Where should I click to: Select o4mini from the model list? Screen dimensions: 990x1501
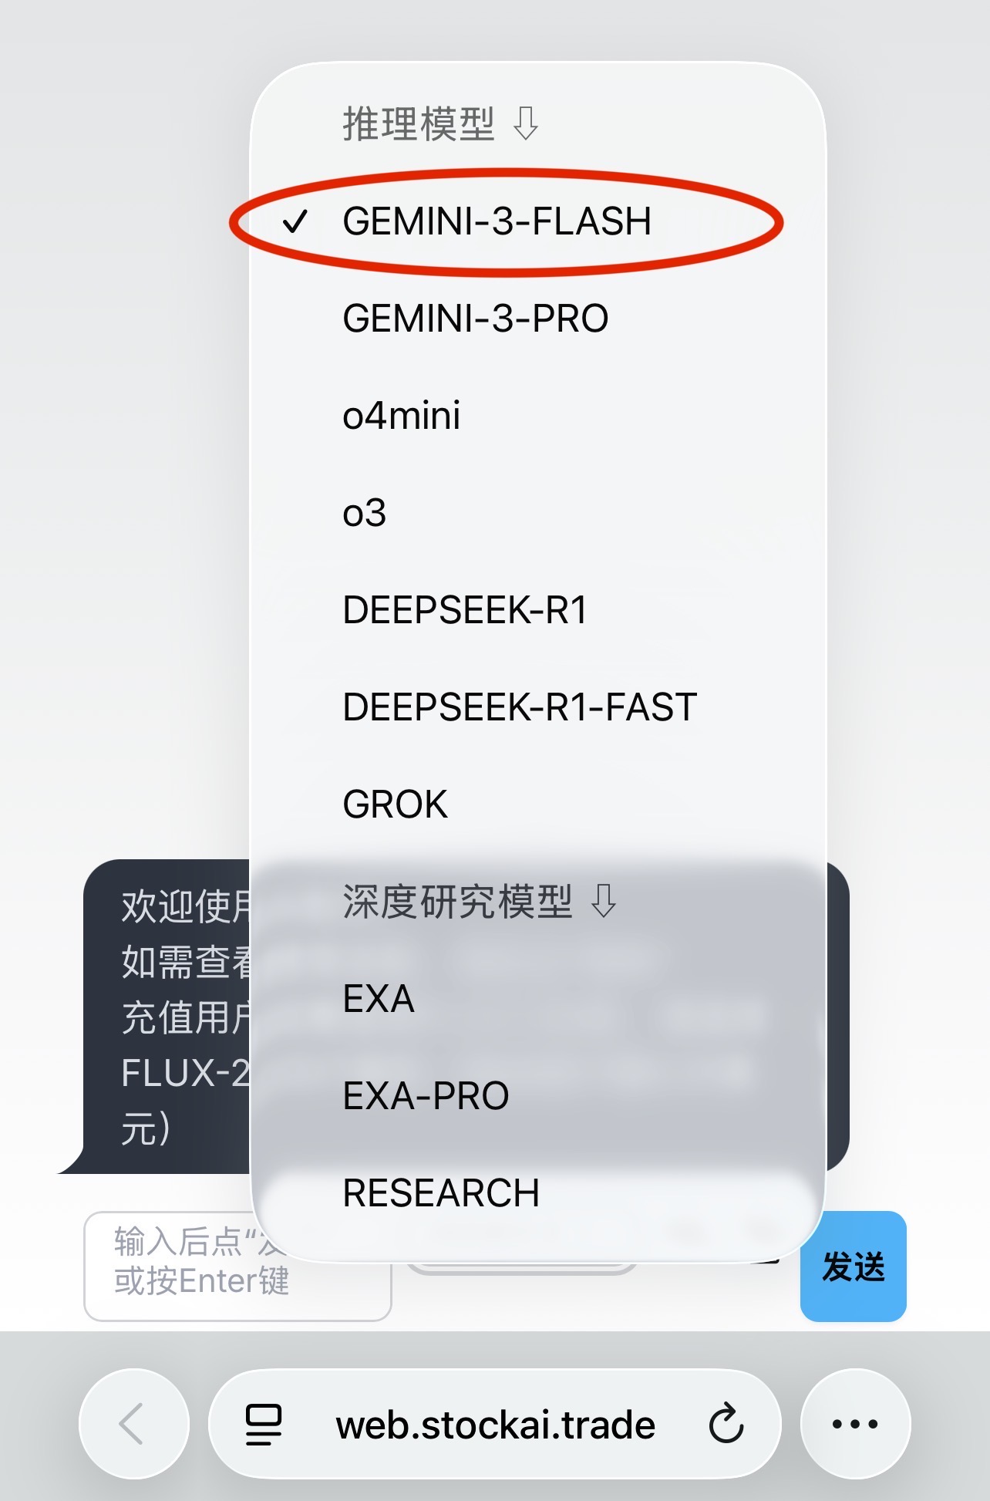click(x=402, y=416)
